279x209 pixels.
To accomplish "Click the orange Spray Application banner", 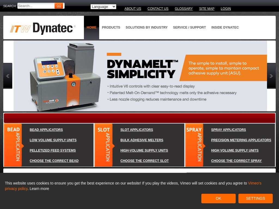I will [x=195, y=145].
